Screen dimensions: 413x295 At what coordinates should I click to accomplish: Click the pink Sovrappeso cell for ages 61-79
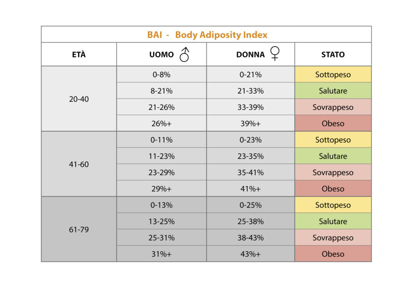pyautogui.click(x=333, y=237)
